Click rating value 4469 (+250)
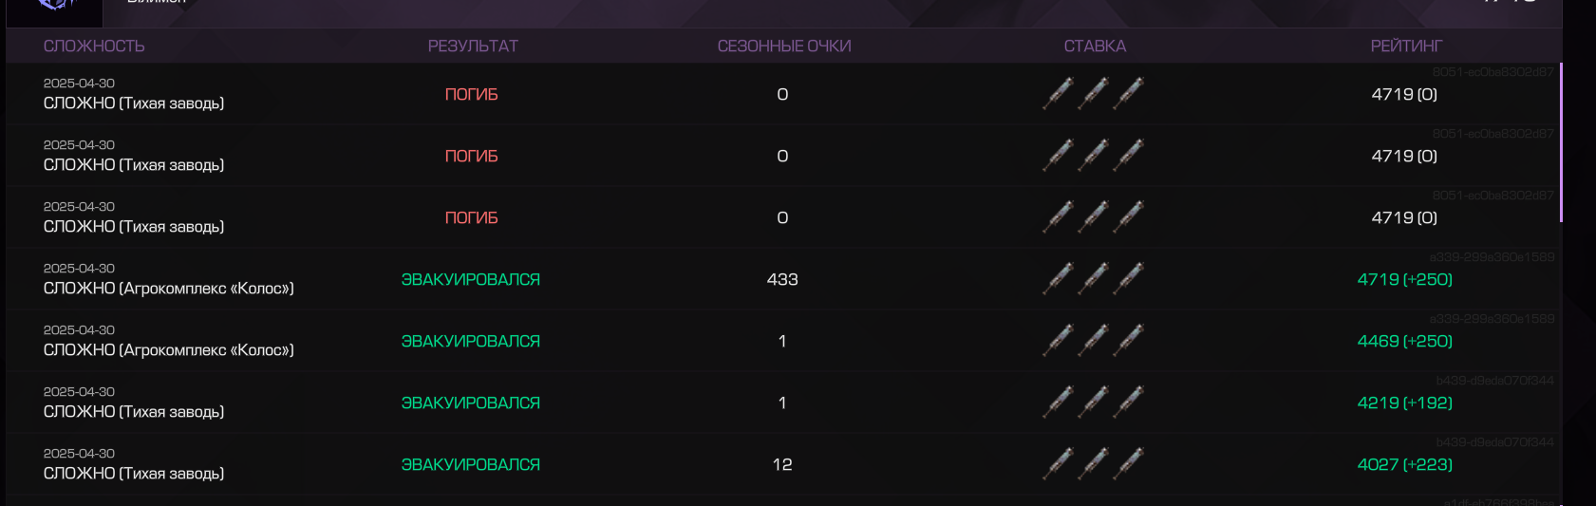Viewport: 1596px width, 506px height. 1405,341
